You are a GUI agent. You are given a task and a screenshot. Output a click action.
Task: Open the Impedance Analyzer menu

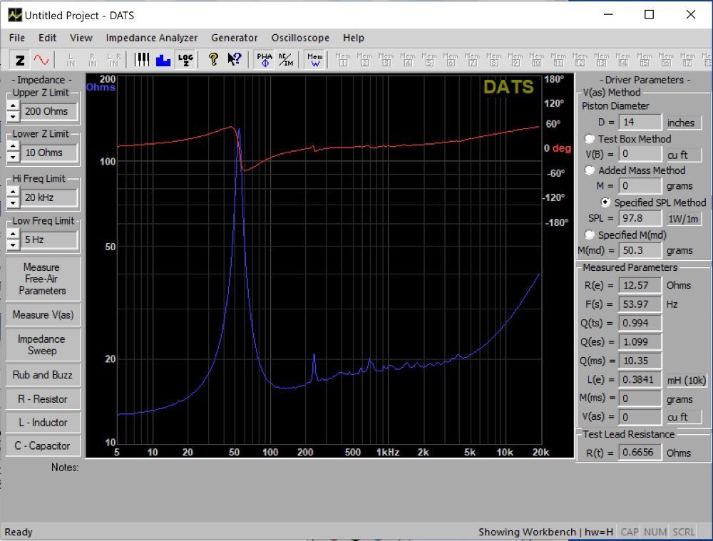pyautogui.click(x=151, y=38)
